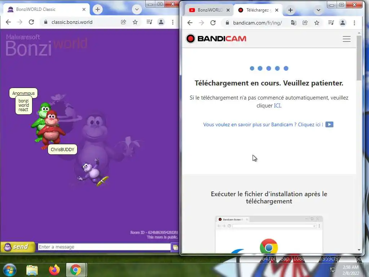This screenshot has width=369, height=277.
Task: Reload the bandicam.com page
Action: click(213, 23)
